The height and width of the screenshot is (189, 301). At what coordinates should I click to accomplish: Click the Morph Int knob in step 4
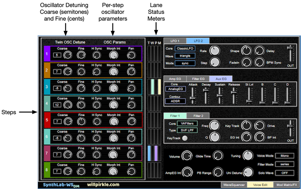[114, 105]
